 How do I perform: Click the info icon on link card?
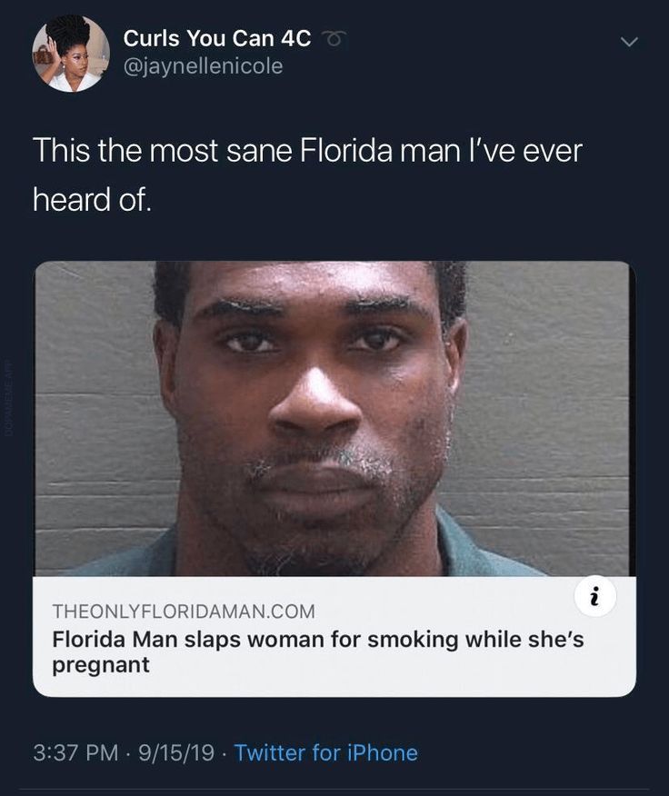tap(595, 596)
